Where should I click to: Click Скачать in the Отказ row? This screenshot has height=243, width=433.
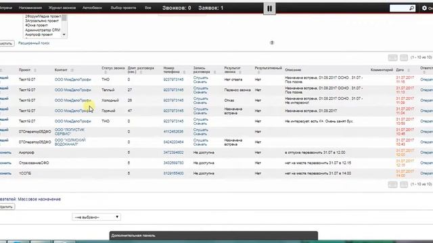(x=200, y=103)
